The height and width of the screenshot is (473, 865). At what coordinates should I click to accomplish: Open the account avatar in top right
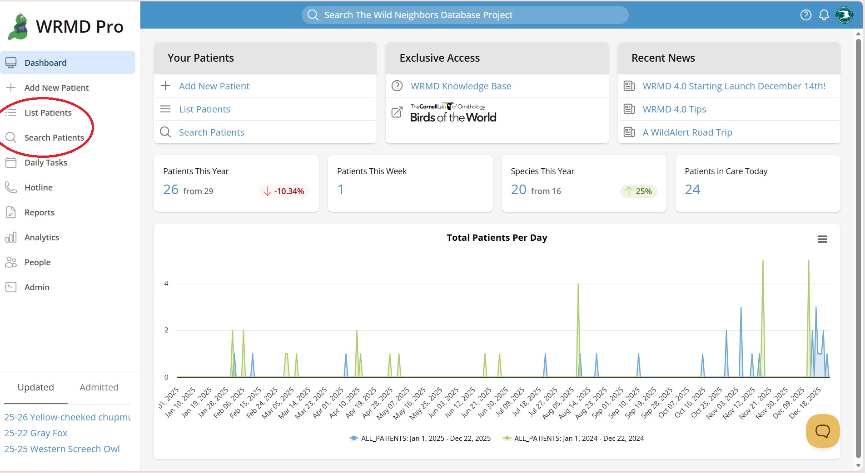(845, 15)
